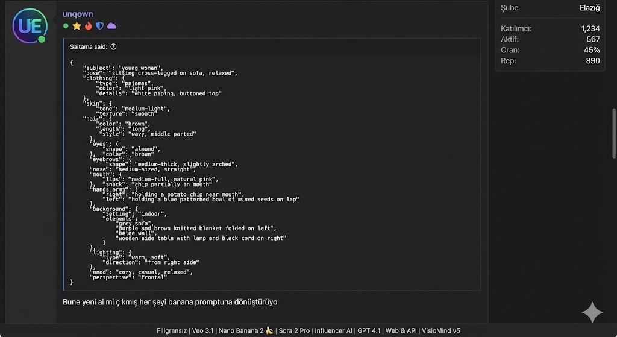Click the green online status dot badge
Viewport: 617px width, 337px height.
(x=66, y=26)
